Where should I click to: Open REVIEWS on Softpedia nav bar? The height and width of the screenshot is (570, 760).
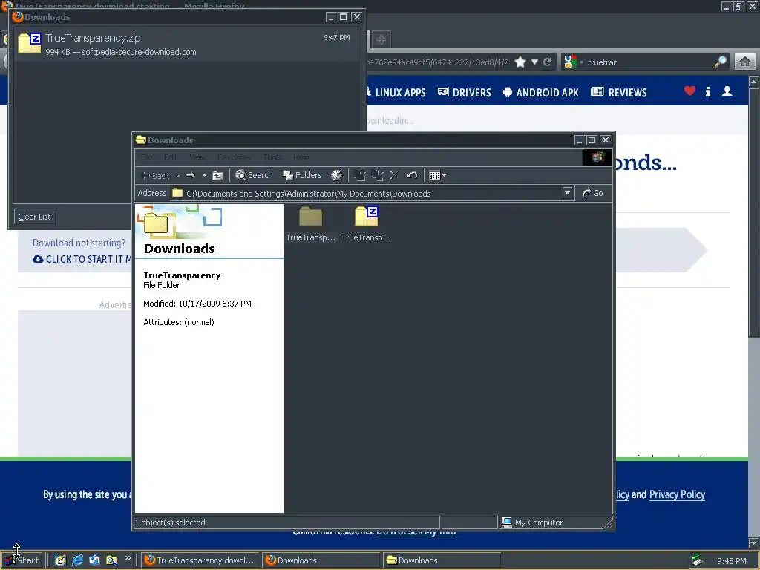point(619,92)
